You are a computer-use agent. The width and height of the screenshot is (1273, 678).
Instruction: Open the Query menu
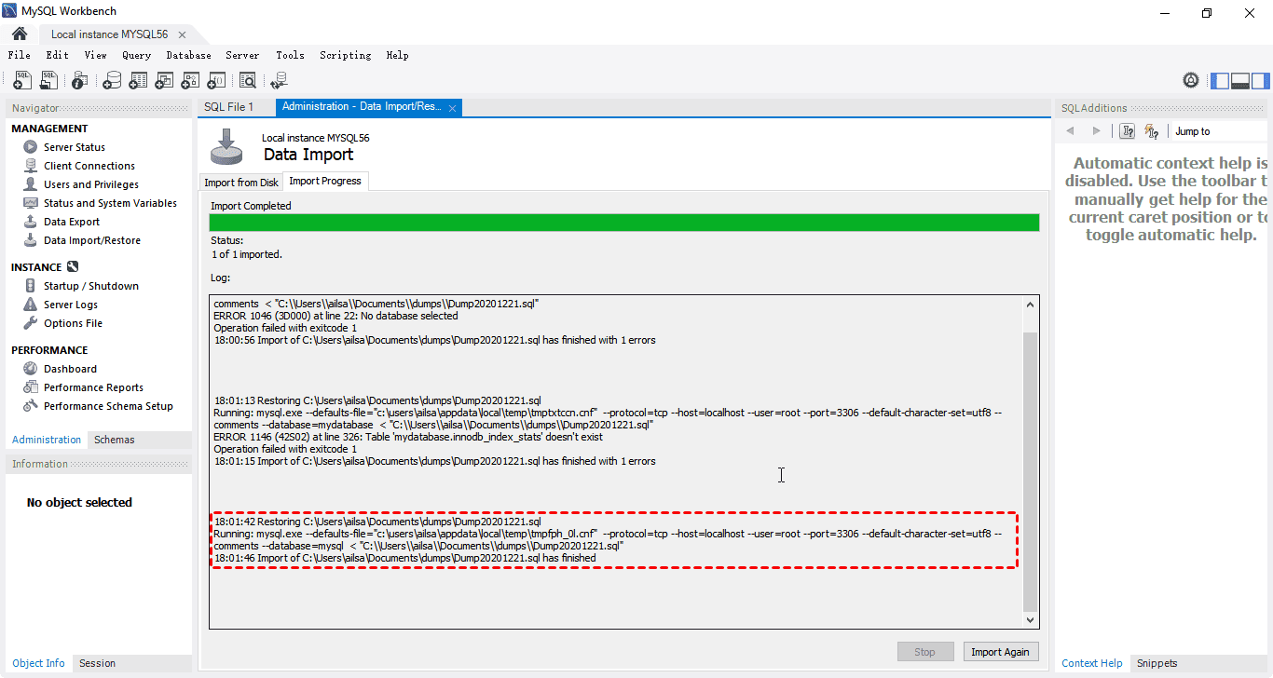tap(136, 55)
